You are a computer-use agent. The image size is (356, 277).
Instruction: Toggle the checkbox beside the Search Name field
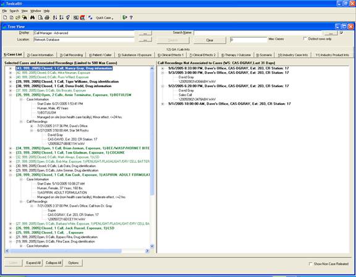click(341, 33)
